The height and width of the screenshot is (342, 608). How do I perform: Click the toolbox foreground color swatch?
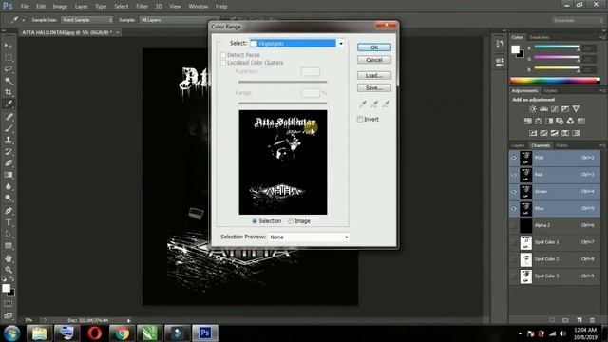[6, 288]
